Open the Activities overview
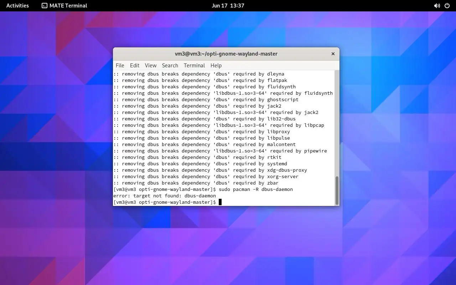 click(17, 5)
